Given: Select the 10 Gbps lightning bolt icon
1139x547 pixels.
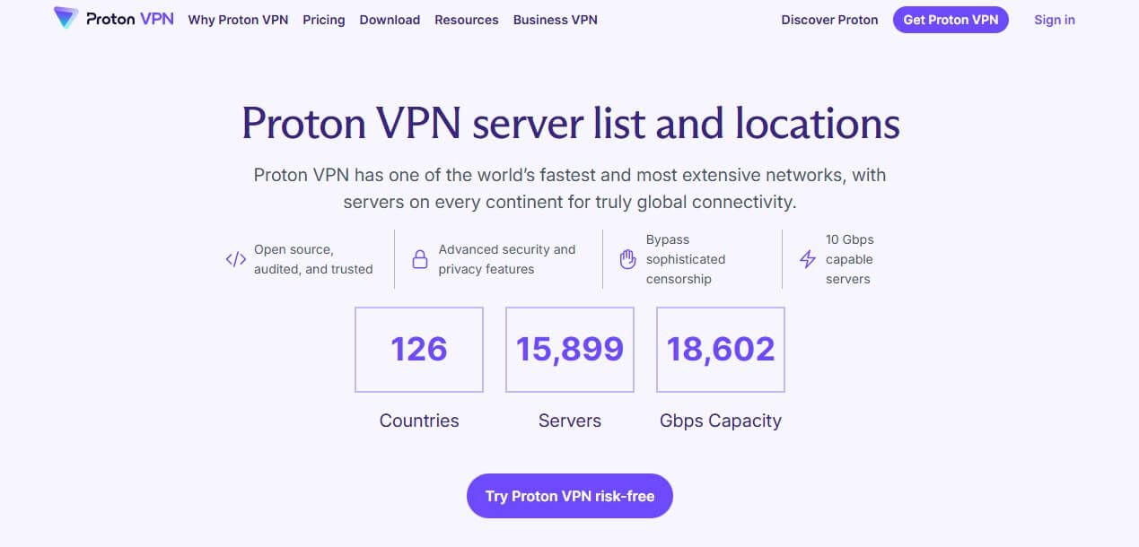Looking at the screenshot, I should 807,259.
